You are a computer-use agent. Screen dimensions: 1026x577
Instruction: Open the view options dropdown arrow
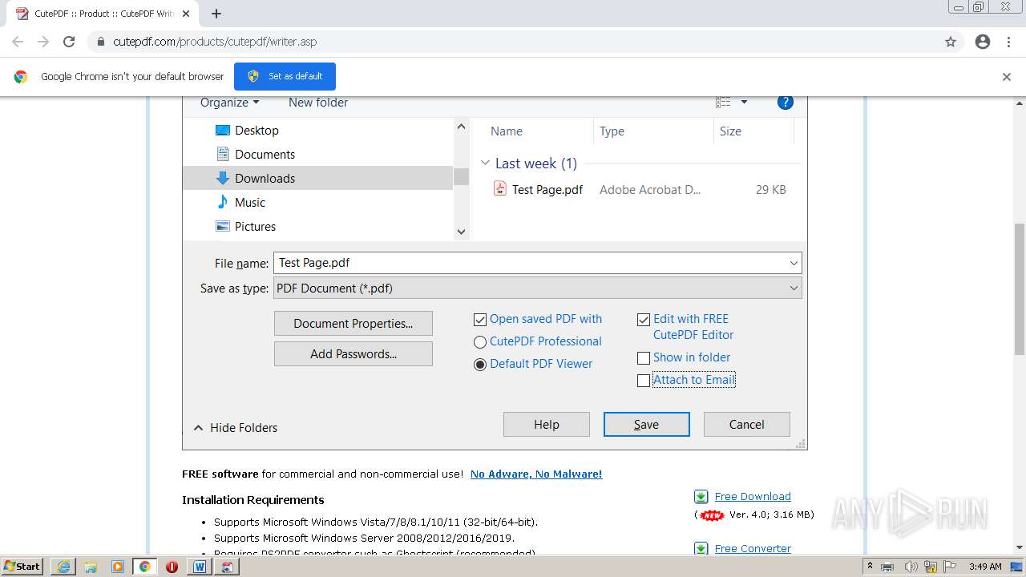(744, 102)
